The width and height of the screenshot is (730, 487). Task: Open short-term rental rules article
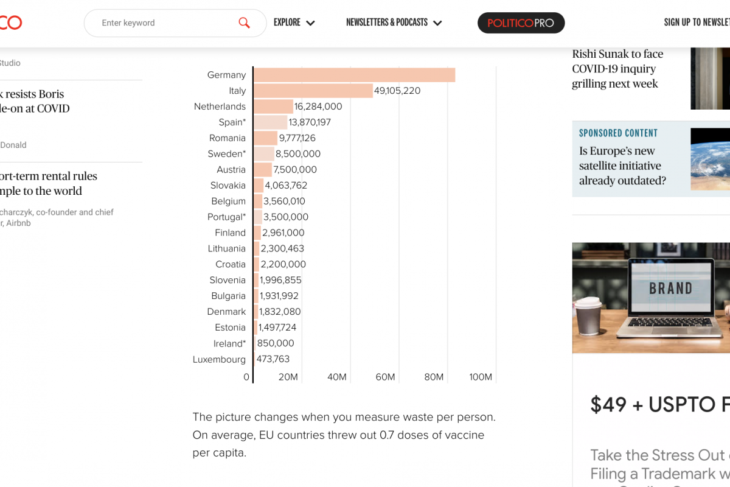[x=47, y=183]
